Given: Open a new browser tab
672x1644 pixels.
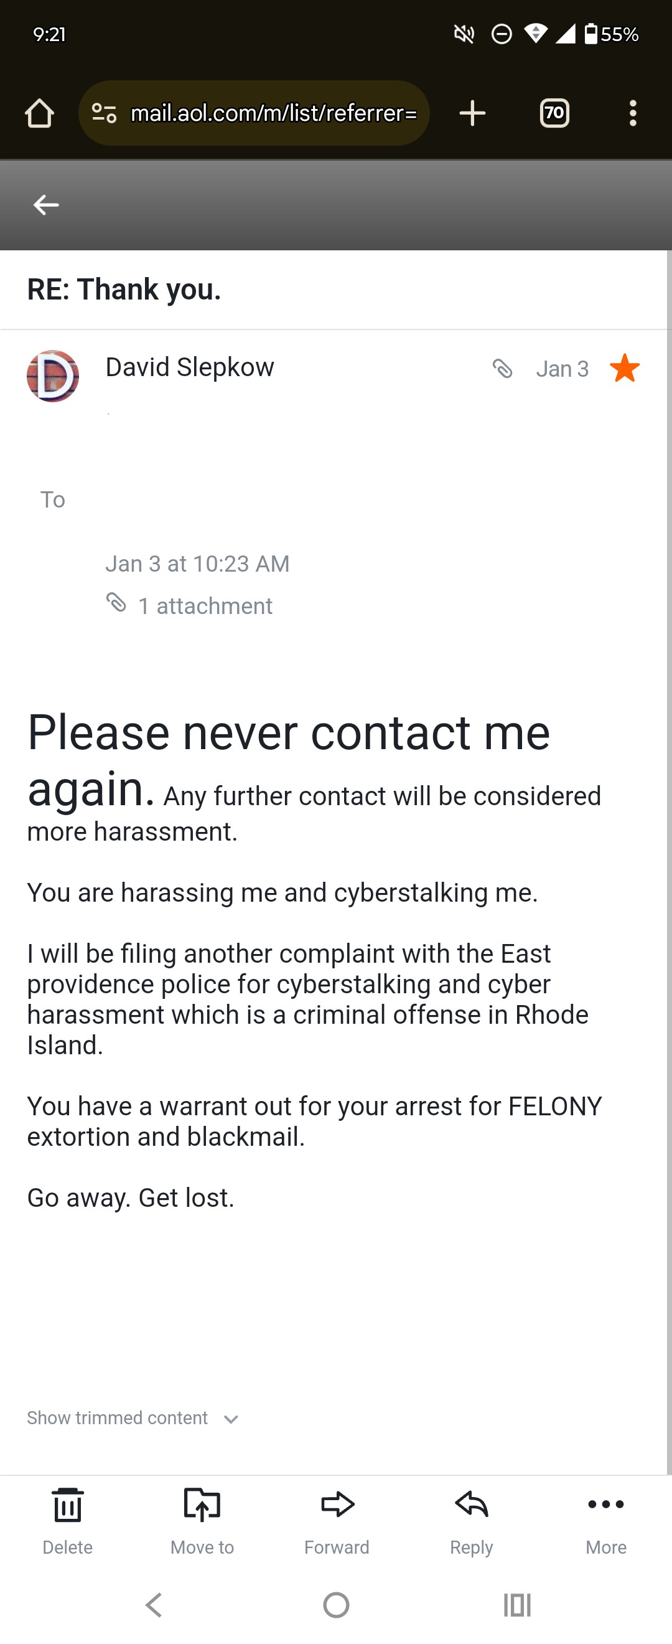Looking at the screenshot, I should (472, 113).
